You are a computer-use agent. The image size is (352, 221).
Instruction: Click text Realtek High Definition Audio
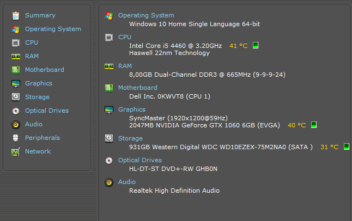click(x=174, y=191)
